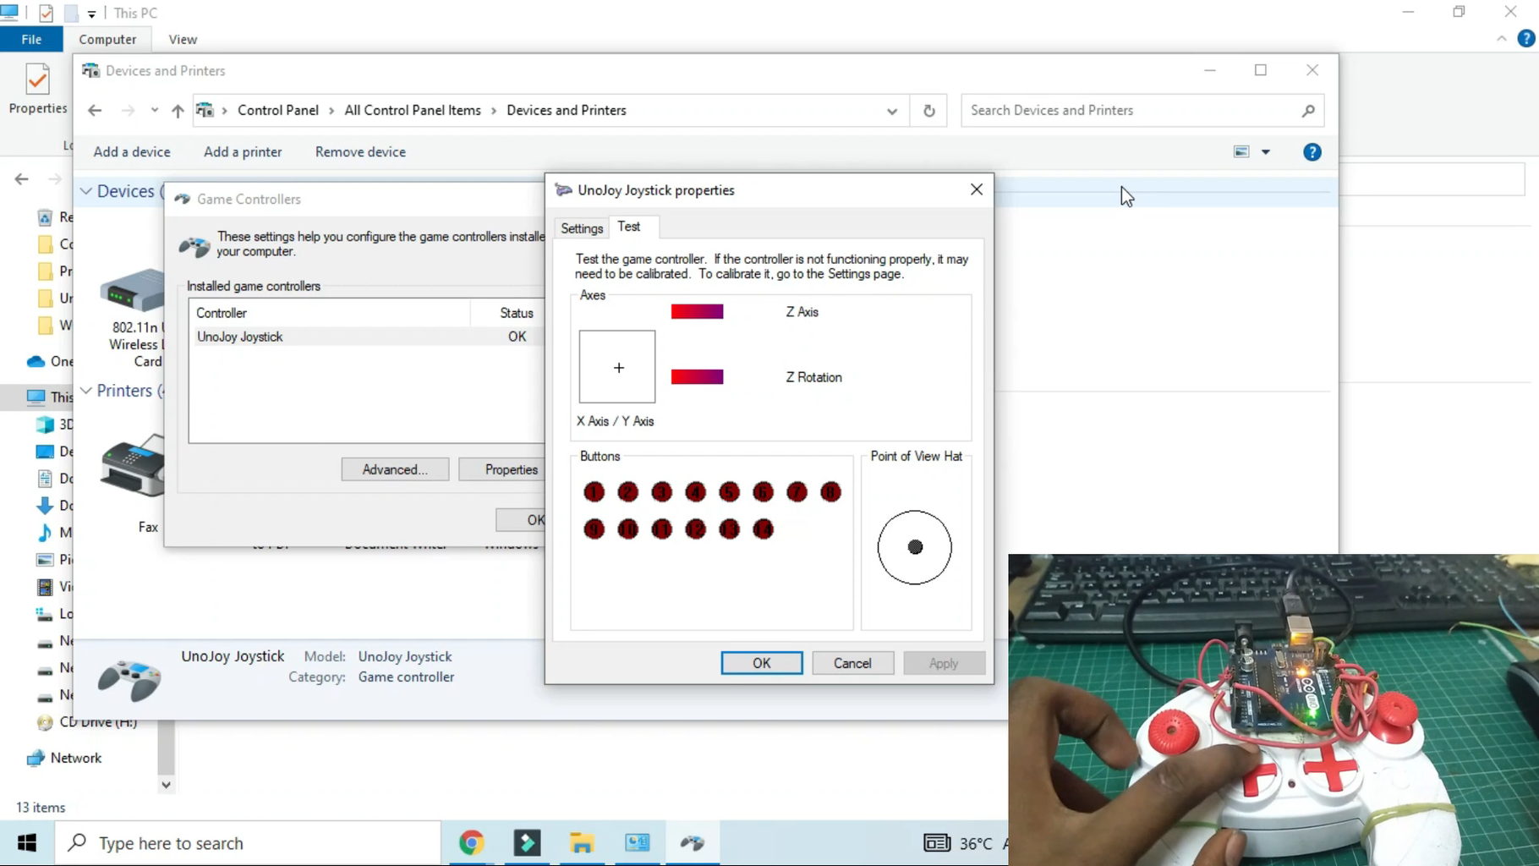Click the Advanced button in Game Controllers
This screenshot has width=1539, height=866.
(395, 469)
